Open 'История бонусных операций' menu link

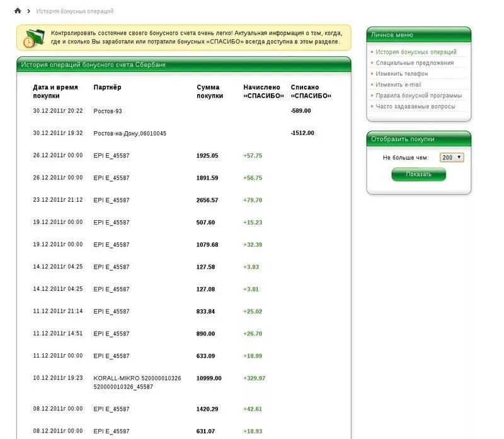pos(416,52)
